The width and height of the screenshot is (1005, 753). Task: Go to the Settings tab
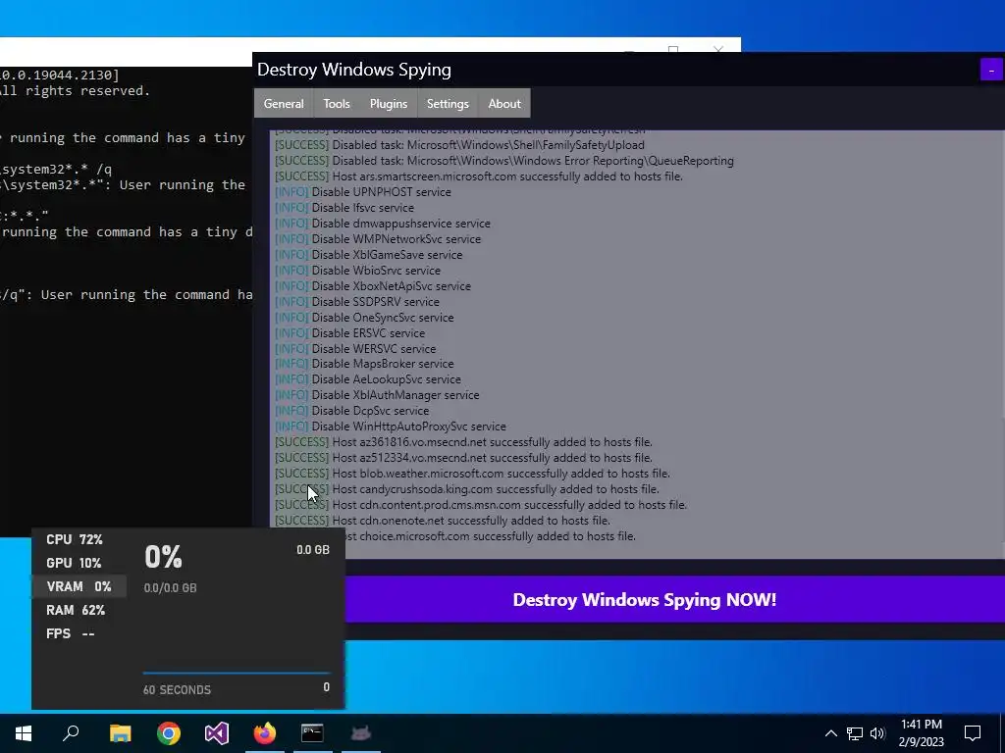coord(448,104)
